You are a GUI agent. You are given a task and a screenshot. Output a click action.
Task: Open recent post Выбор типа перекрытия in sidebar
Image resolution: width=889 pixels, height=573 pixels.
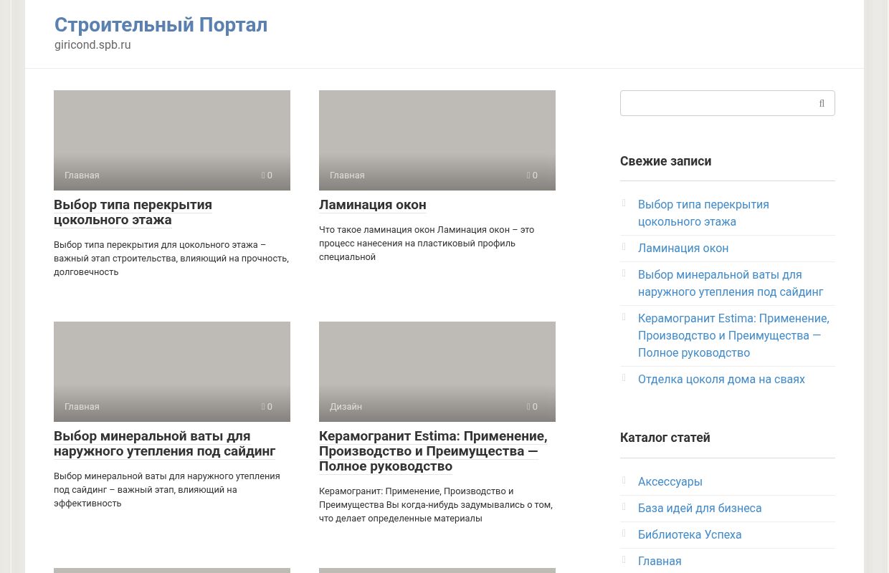[x=703, y=213]
